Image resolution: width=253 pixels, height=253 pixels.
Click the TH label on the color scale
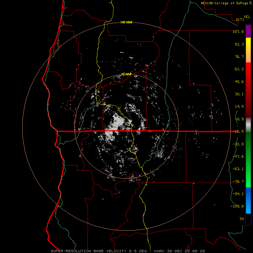coord(241,219)
